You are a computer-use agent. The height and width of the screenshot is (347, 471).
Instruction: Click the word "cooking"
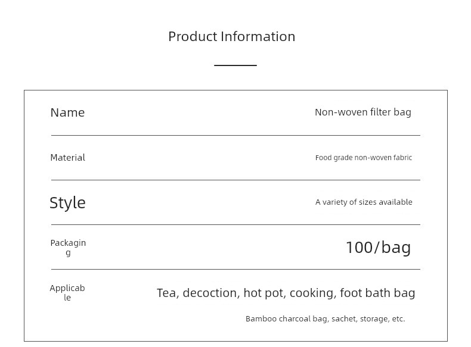pyautogui.click(x=312, y=293)
